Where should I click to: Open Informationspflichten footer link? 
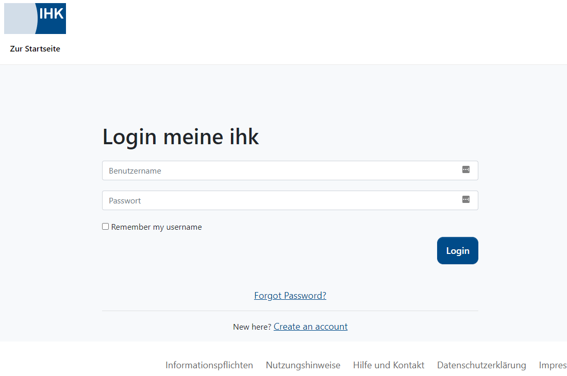[x=209, y=365]
